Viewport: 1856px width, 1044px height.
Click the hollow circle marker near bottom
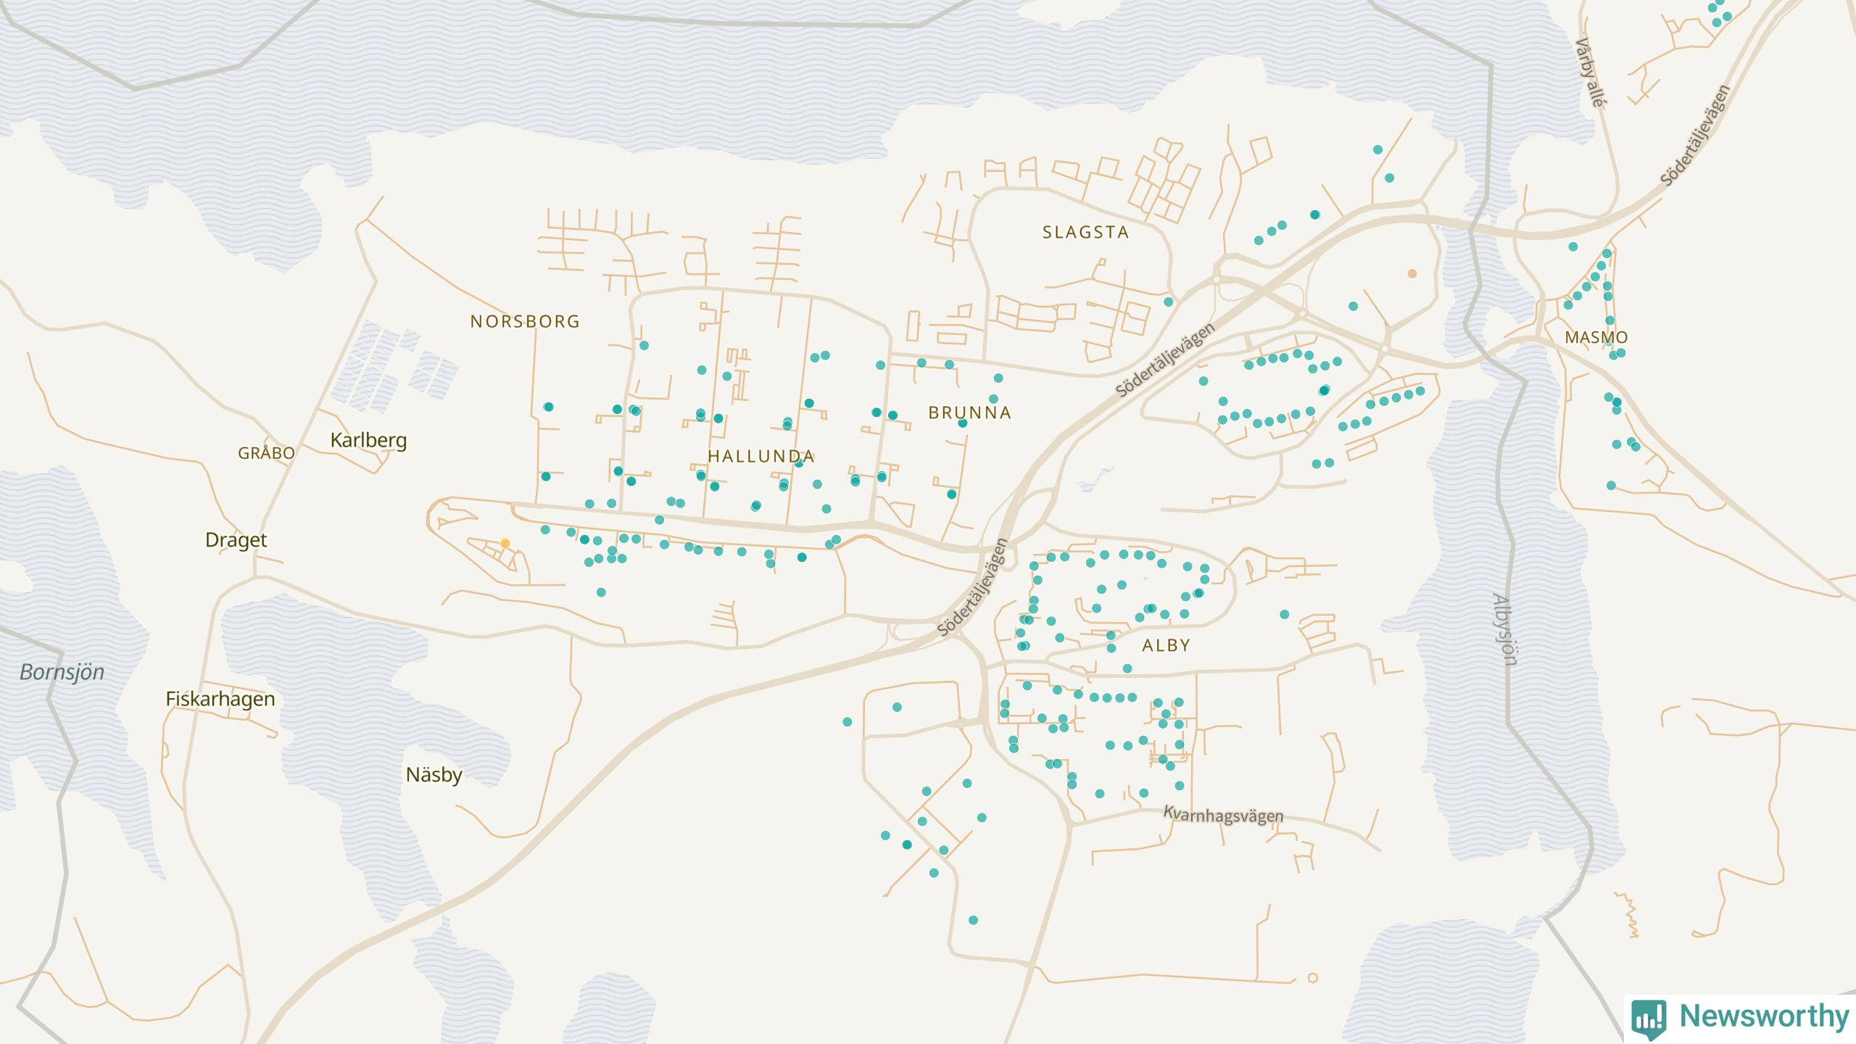coord(1312,978)
